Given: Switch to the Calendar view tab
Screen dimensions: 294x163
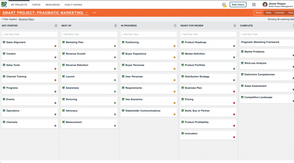Looking at the screenshot, I should (279, 13).
